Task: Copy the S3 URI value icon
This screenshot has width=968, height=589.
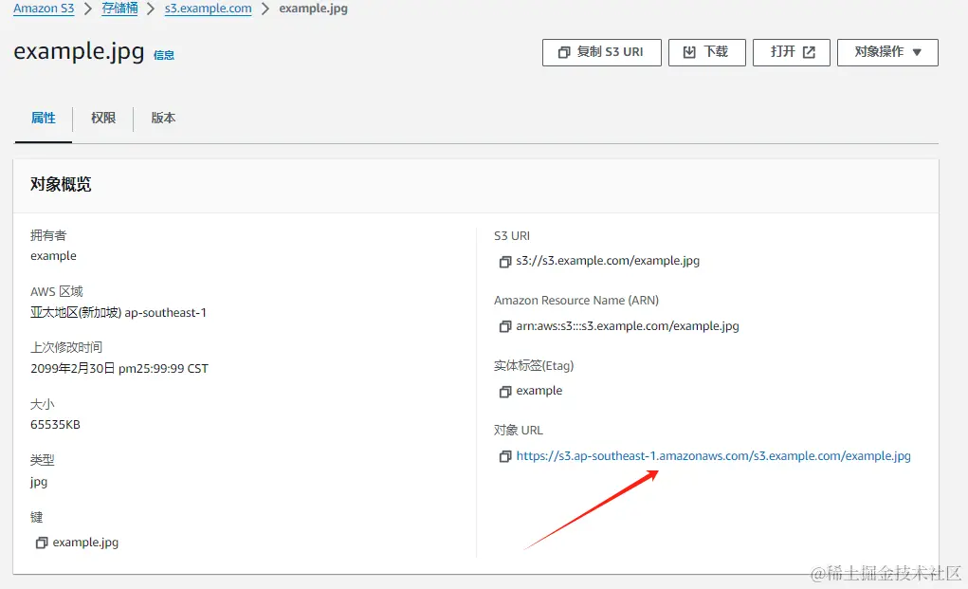Action: pos(505,262)
